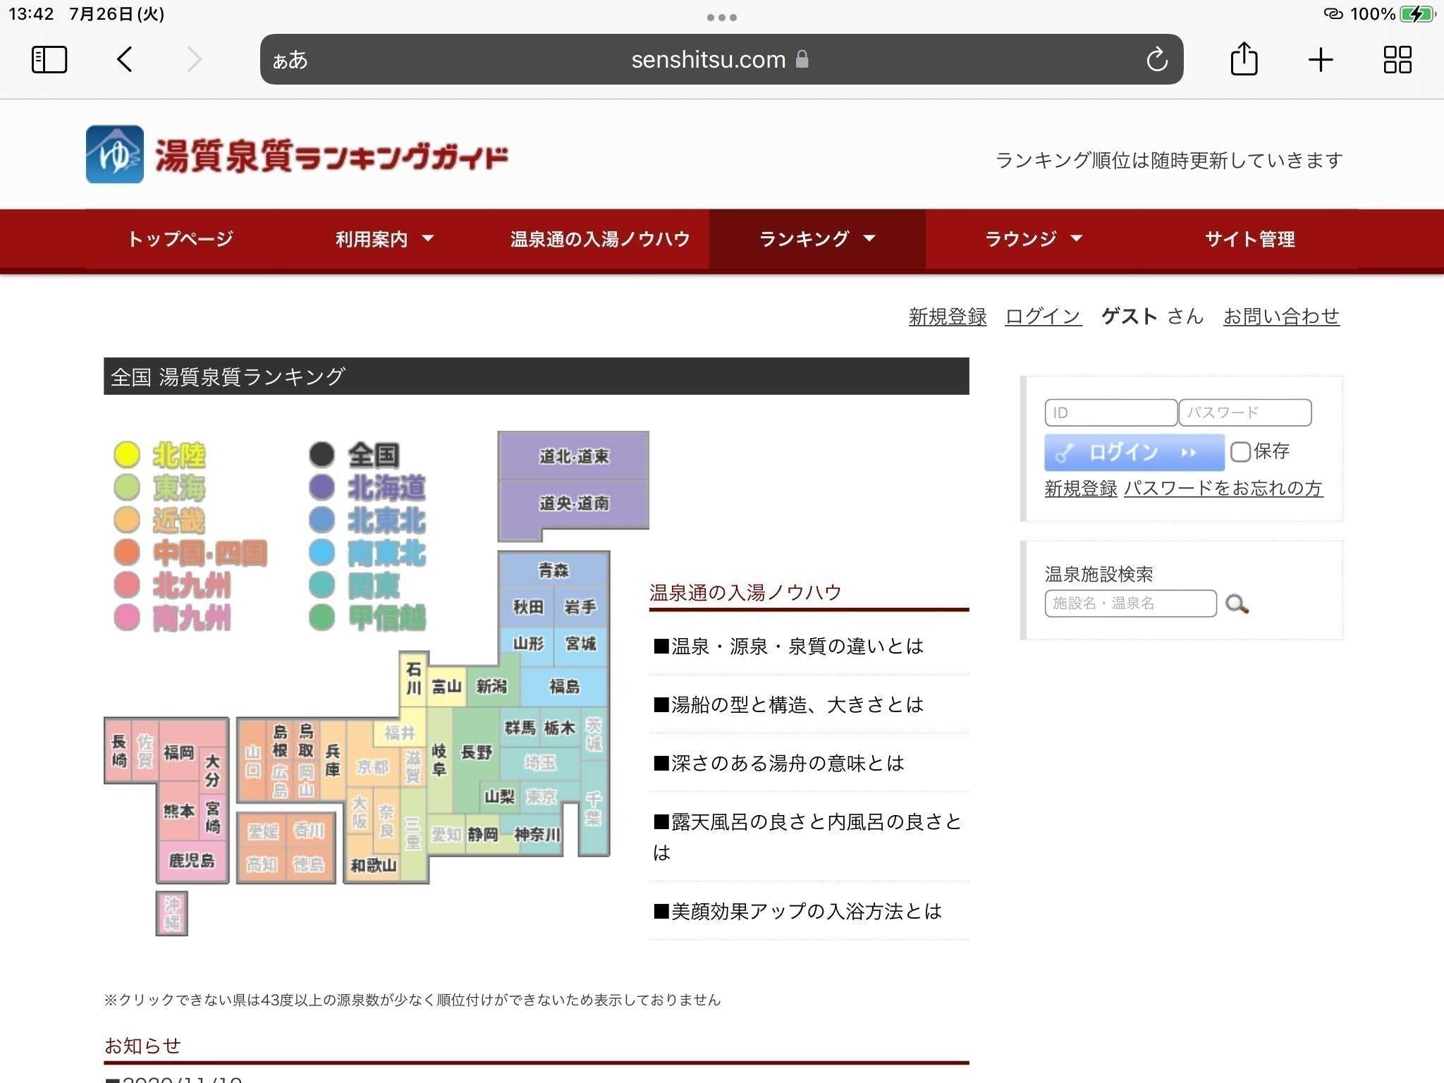This screenshot has height=1083, width=1444.
Task: Select the purple 北海道 region dot
Action: pyautogui.click(x=322, y=487)
